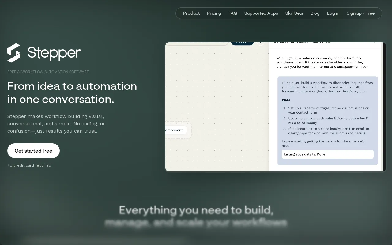Viewport: 392px width, 245px height.
Task: Click the 'No credit card required' note
Action: [x=29, y=165]
